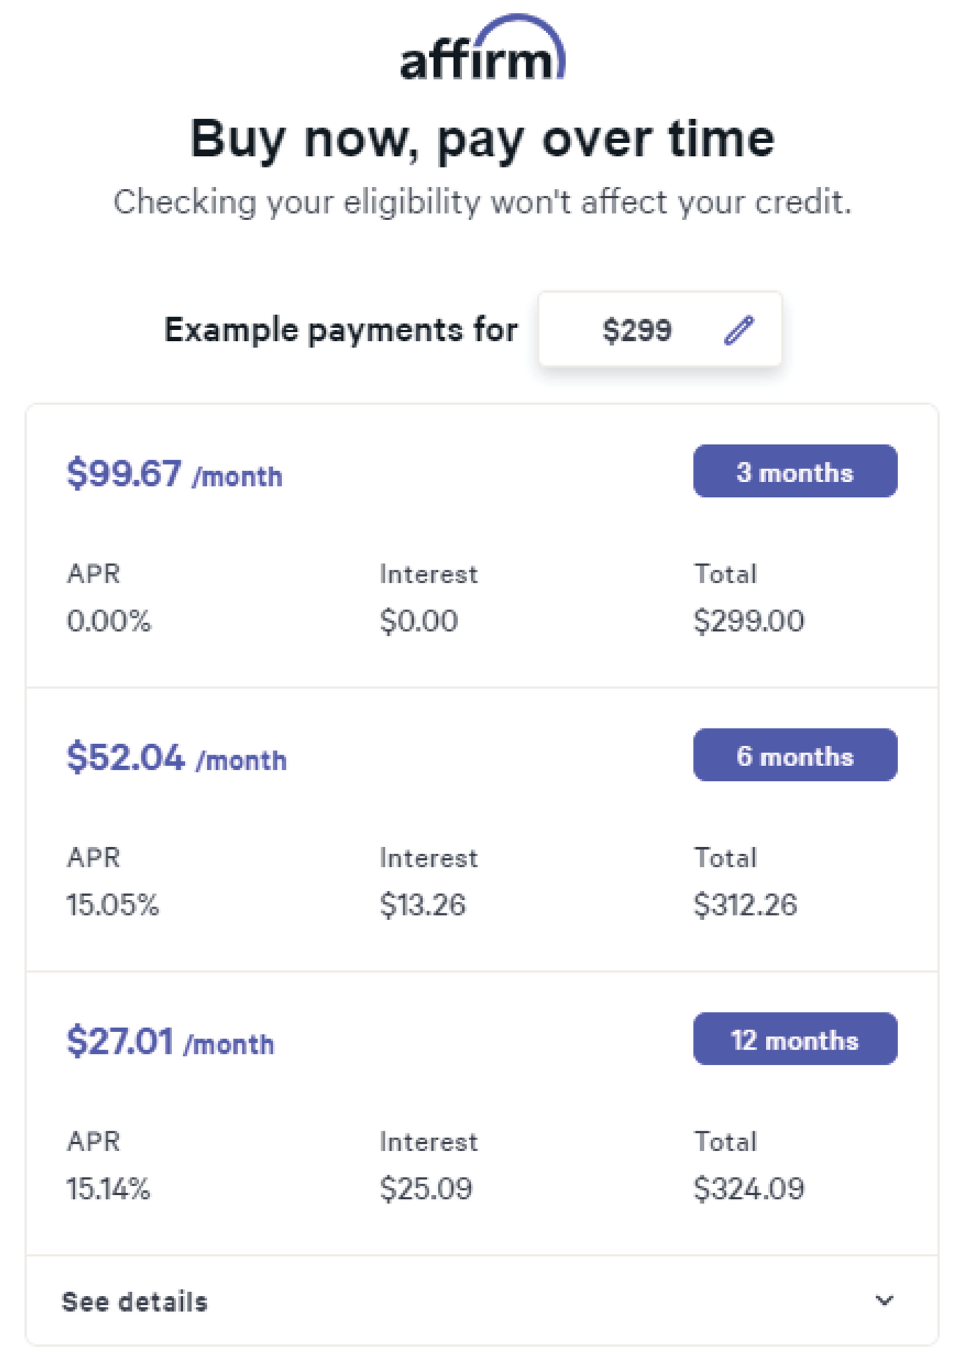Click the Buy now, pay over time heading
Viewport: 975px width, 1369px height.
click(x=483, y=139)
